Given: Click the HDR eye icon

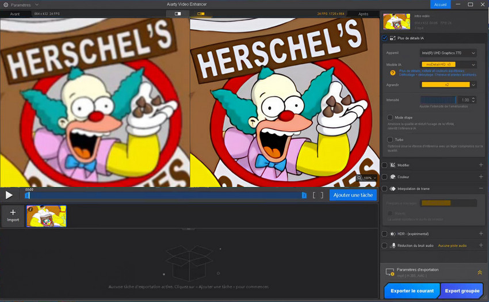Looking at the screenshot, I should [x=392, y=234].
